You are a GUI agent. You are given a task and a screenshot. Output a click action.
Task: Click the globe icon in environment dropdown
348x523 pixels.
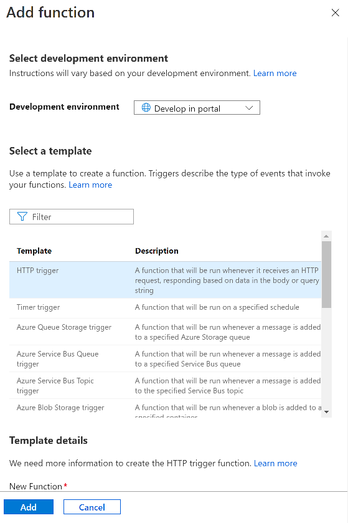(146, 107)
